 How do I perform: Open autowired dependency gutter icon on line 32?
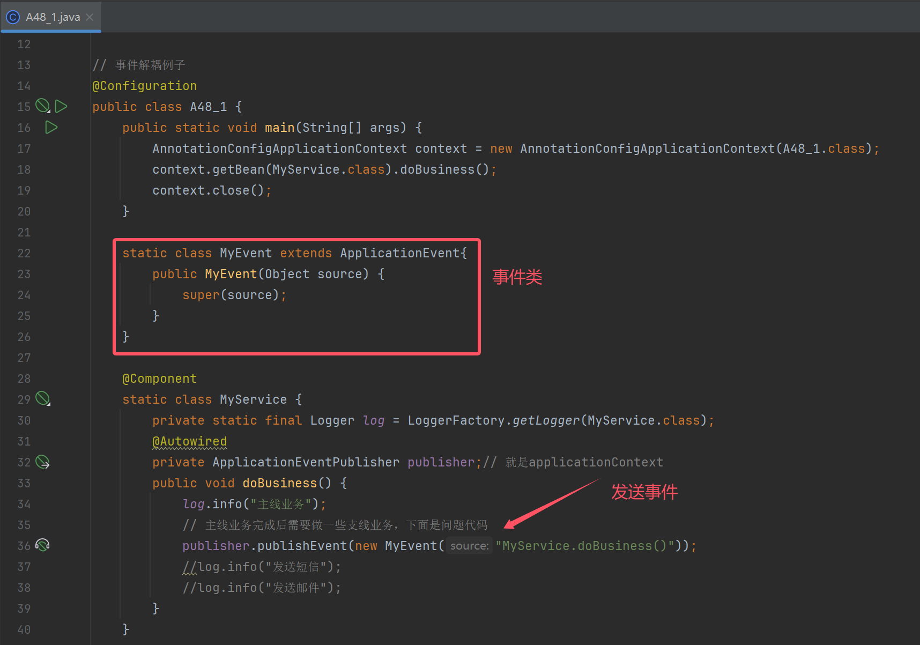pos(43,462)
